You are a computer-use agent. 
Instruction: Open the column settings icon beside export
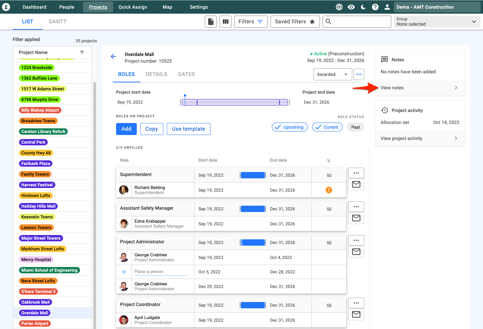[x=225, y=21]
